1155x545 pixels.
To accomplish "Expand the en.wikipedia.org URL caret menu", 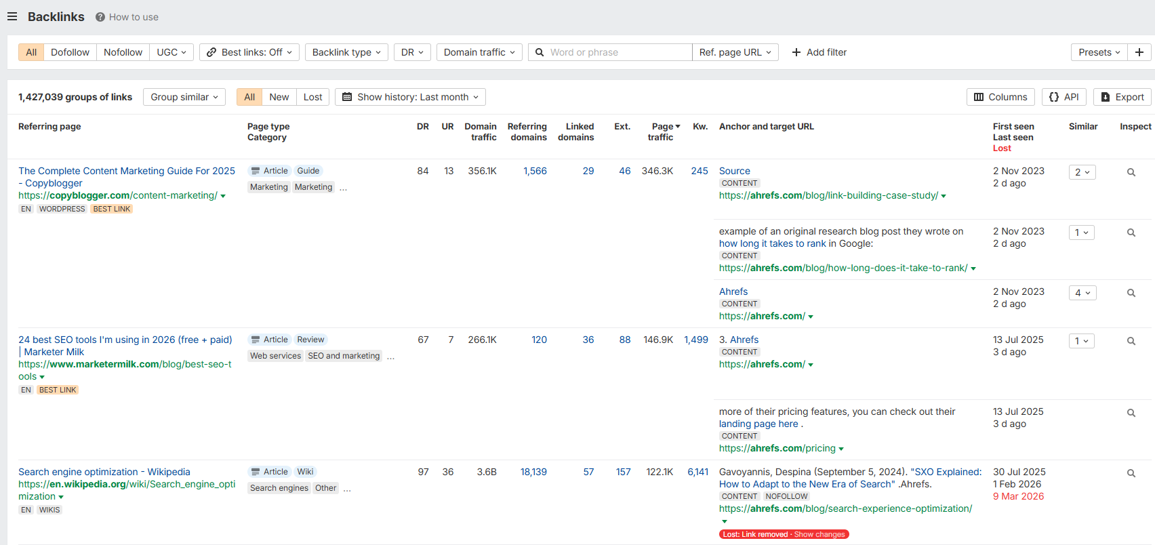I will point(61,498).
